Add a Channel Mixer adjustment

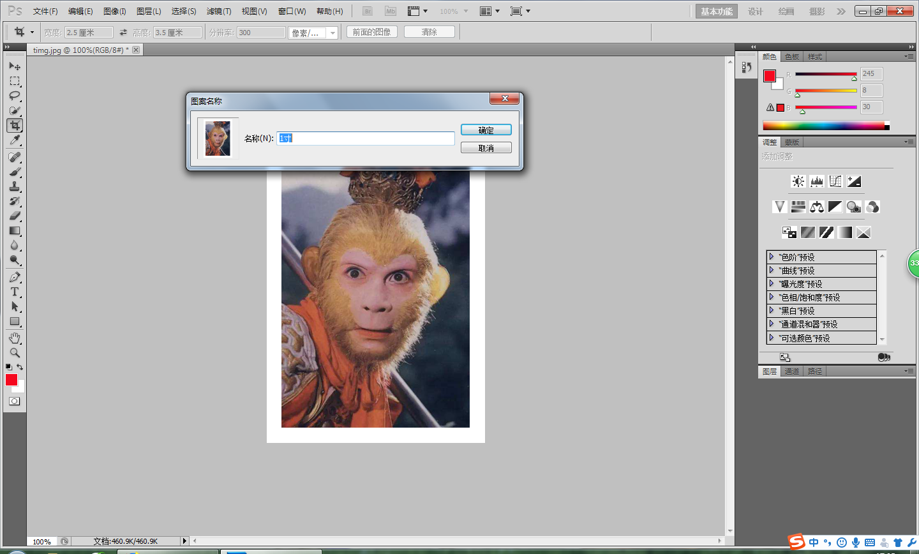872,207
